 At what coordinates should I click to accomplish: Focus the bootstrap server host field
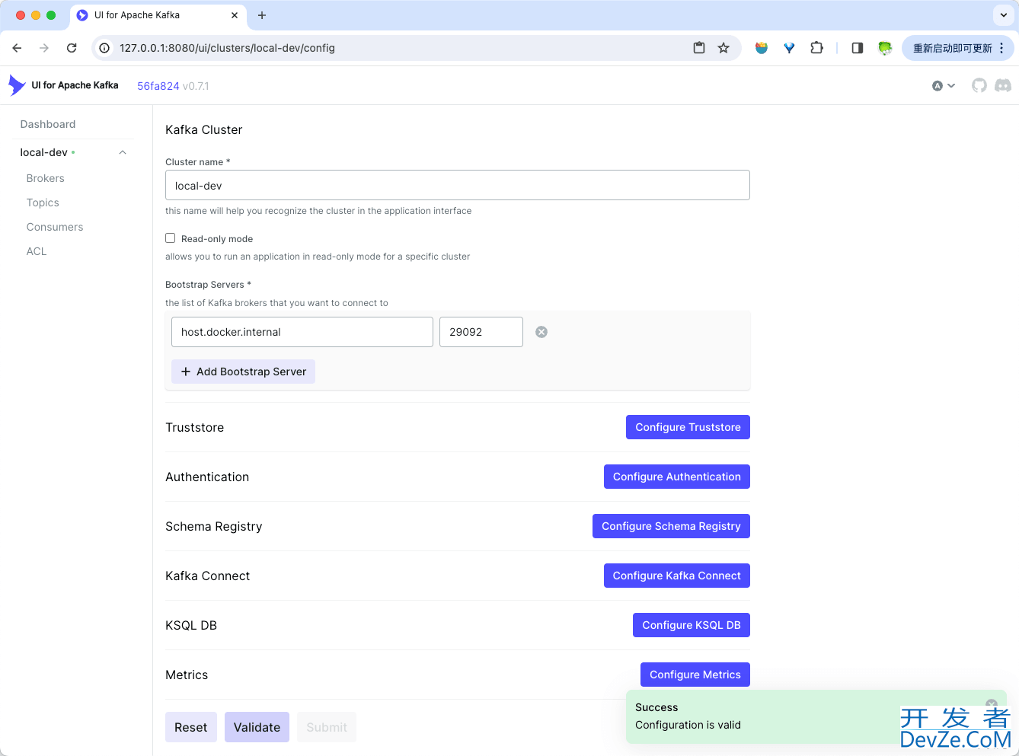point(302,332)
